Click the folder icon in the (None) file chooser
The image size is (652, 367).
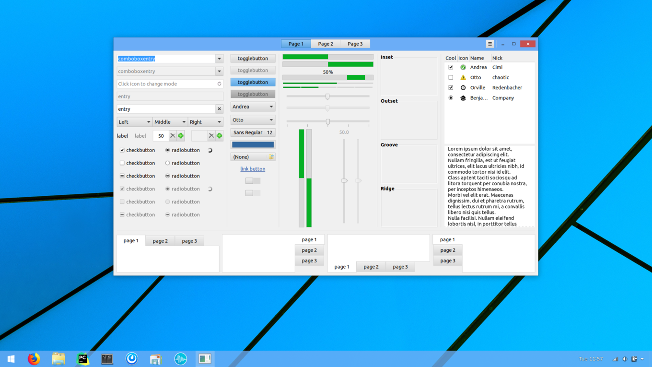[x=271, y=157]
